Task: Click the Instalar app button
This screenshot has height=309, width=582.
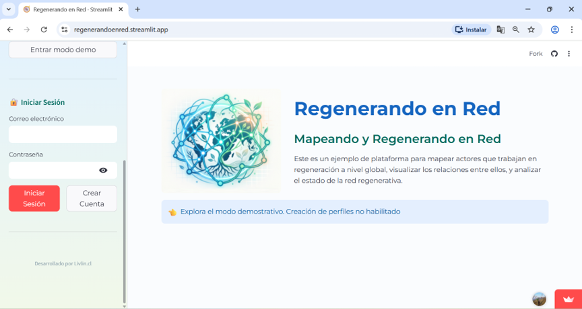Action: (x=471, y=30)
